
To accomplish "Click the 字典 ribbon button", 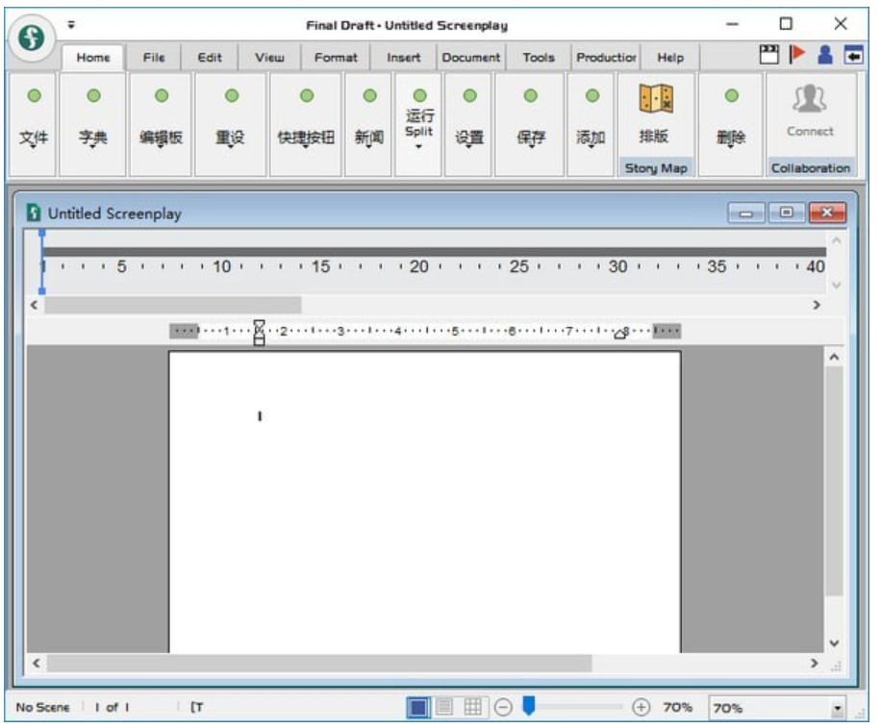I will 92,124.
